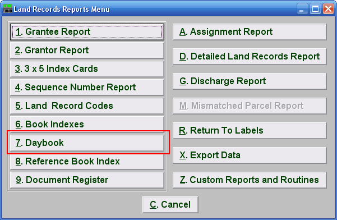Cancel the Land Records Reports Menu

(170, 205)
